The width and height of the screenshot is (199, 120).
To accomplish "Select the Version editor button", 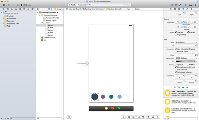I will tap(180, 5).
